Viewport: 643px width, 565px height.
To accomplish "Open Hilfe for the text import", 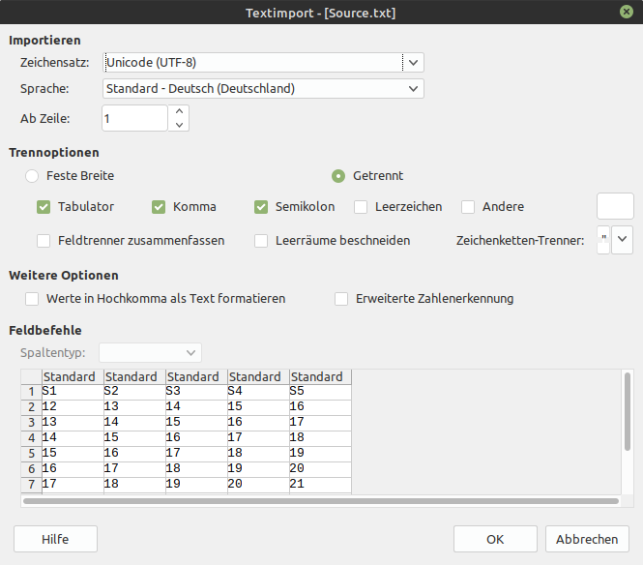I will [55, 539].
